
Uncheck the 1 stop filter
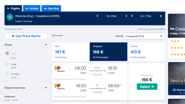pyautogui.click(x=7, y=64)
